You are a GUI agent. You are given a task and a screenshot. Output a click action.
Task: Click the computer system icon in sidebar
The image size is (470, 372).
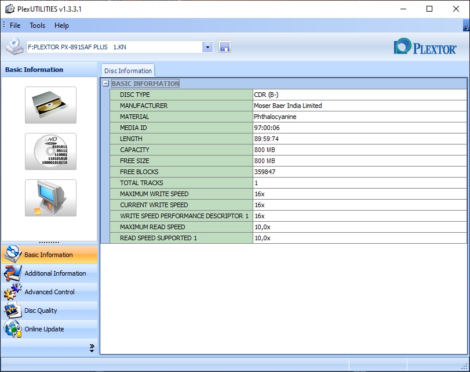(x=50, y=198)
